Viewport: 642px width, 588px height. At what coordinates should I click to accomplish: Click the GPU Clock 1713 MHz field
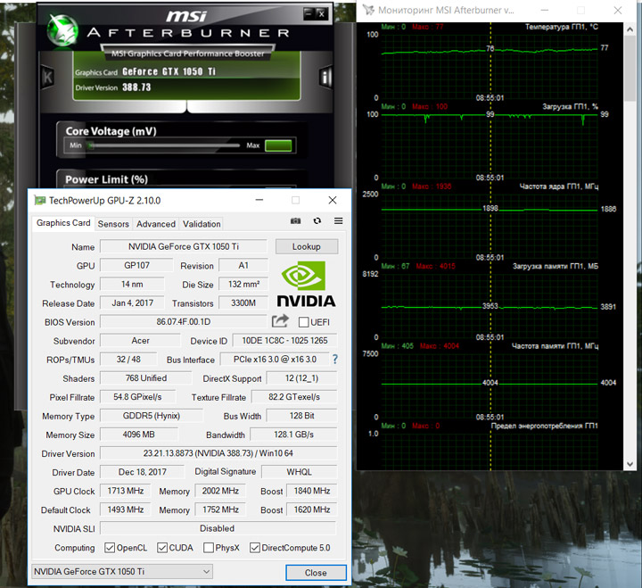[126, 491]
